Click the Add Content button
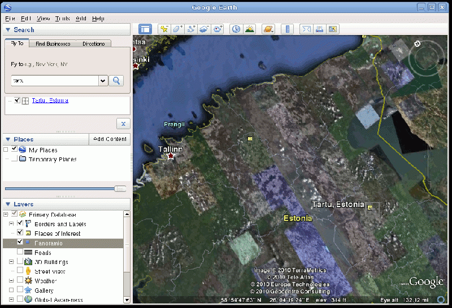 click(110, 139)
